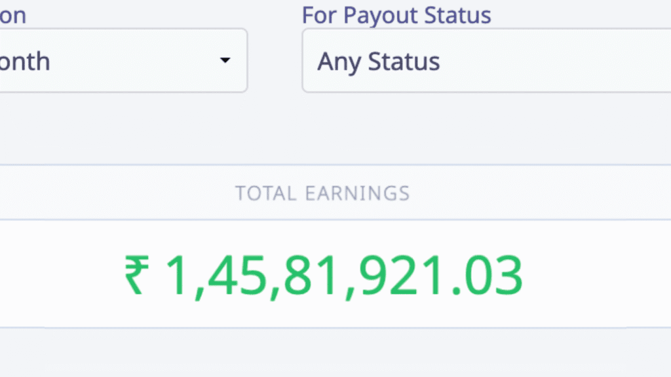
Task: Click the caret arrow in month dropdown
Action: (225, 61)
